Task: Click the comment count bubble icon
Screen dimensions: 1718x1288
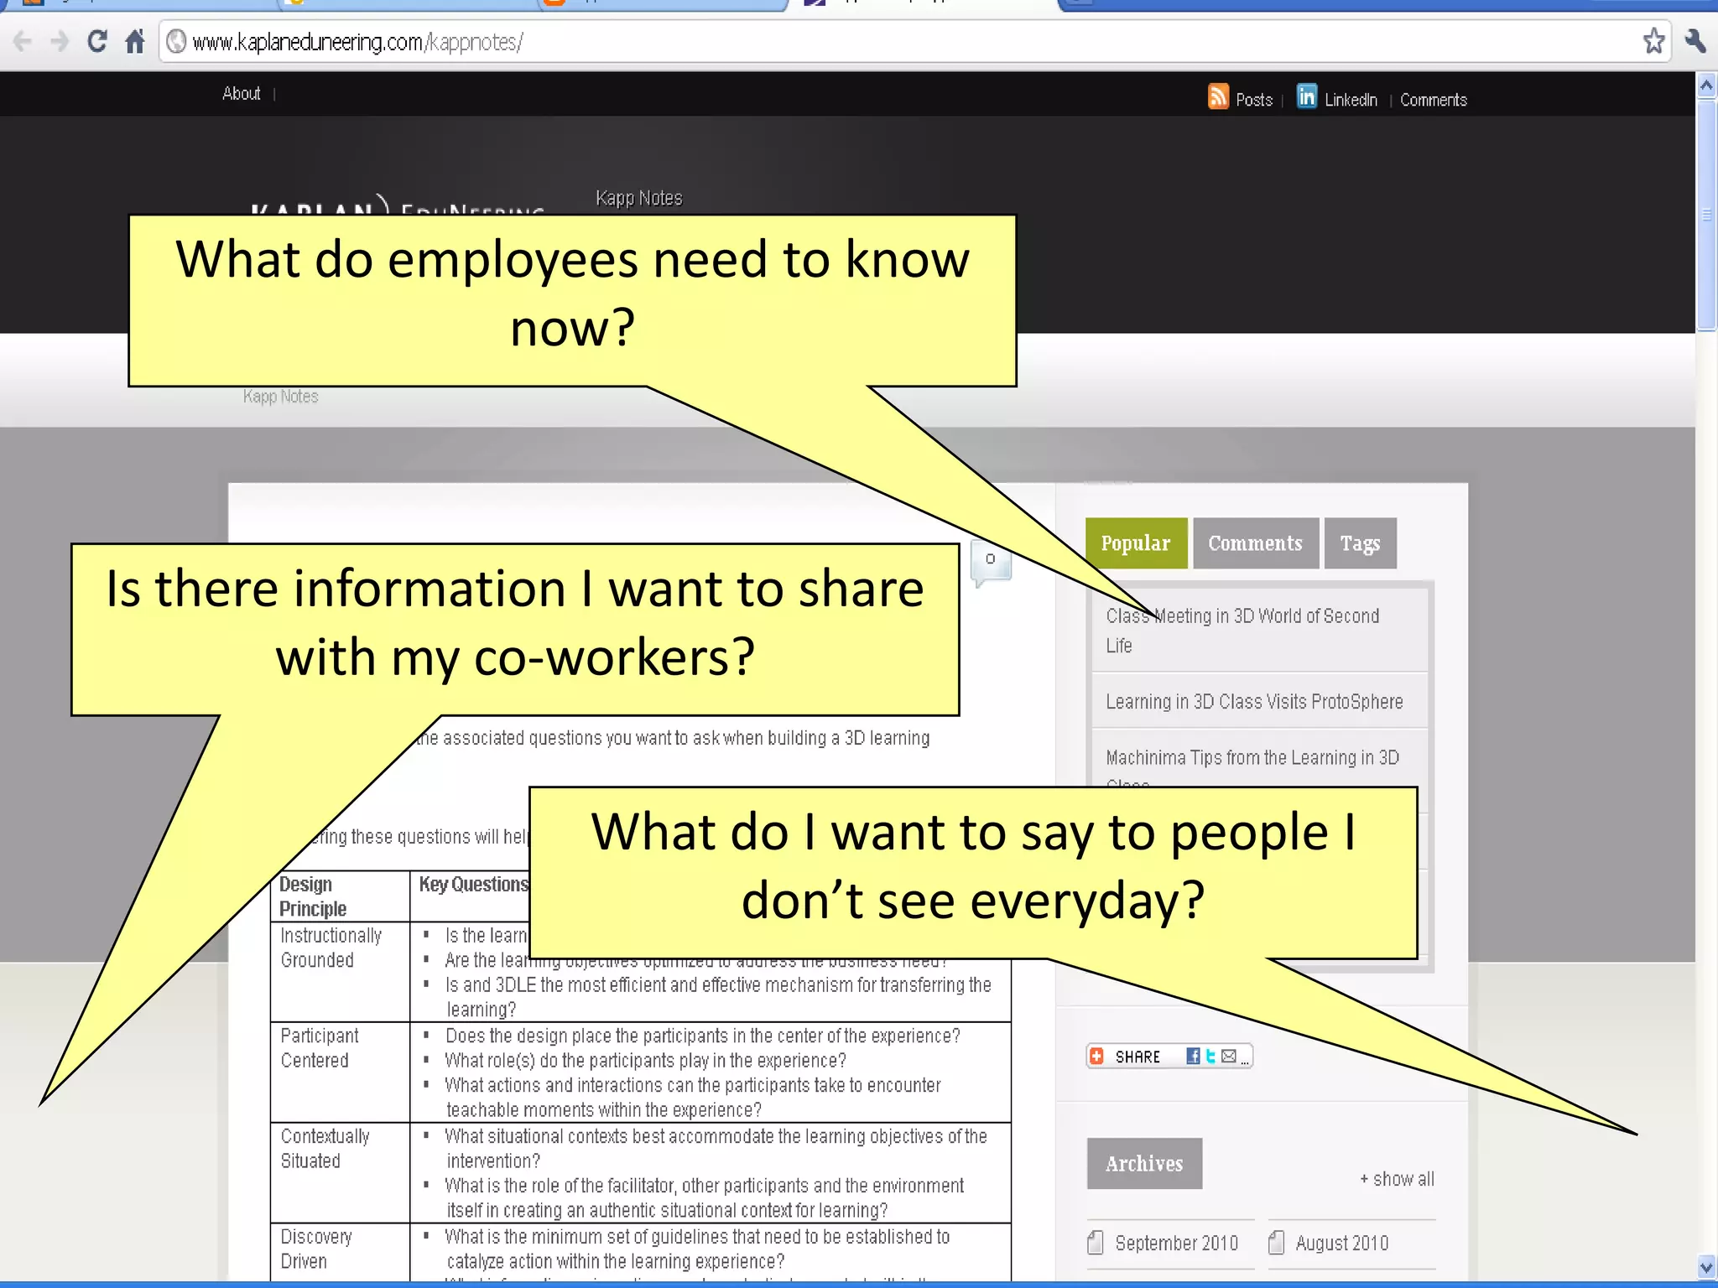Action: tap(991, 563)
